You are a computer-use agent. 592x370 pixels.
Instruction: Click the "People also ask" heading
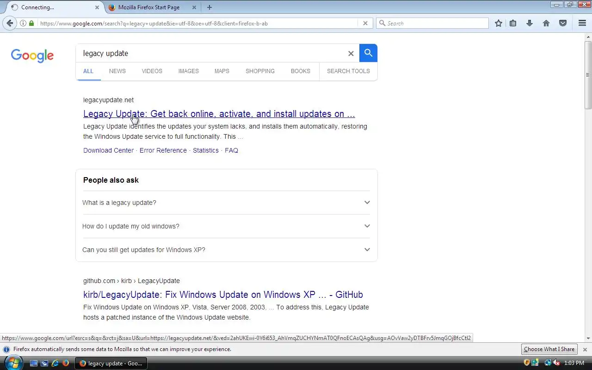pos(111,180)
